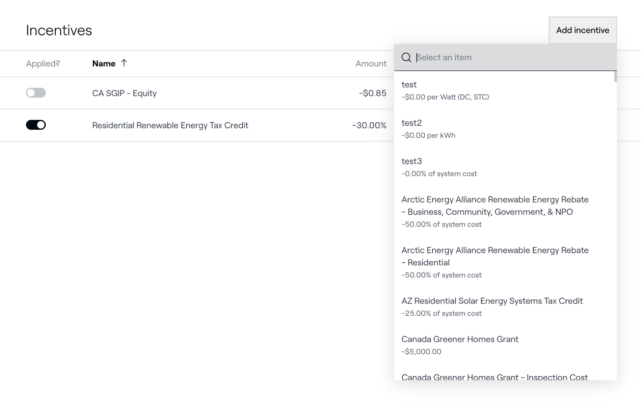Choose AZ Residential Solar Energy Systems Tax Credit
The image size is (641, 413).
[x=505, y=307]
